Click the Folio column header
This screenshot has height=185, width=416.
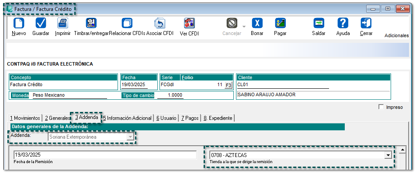point(187,77)
